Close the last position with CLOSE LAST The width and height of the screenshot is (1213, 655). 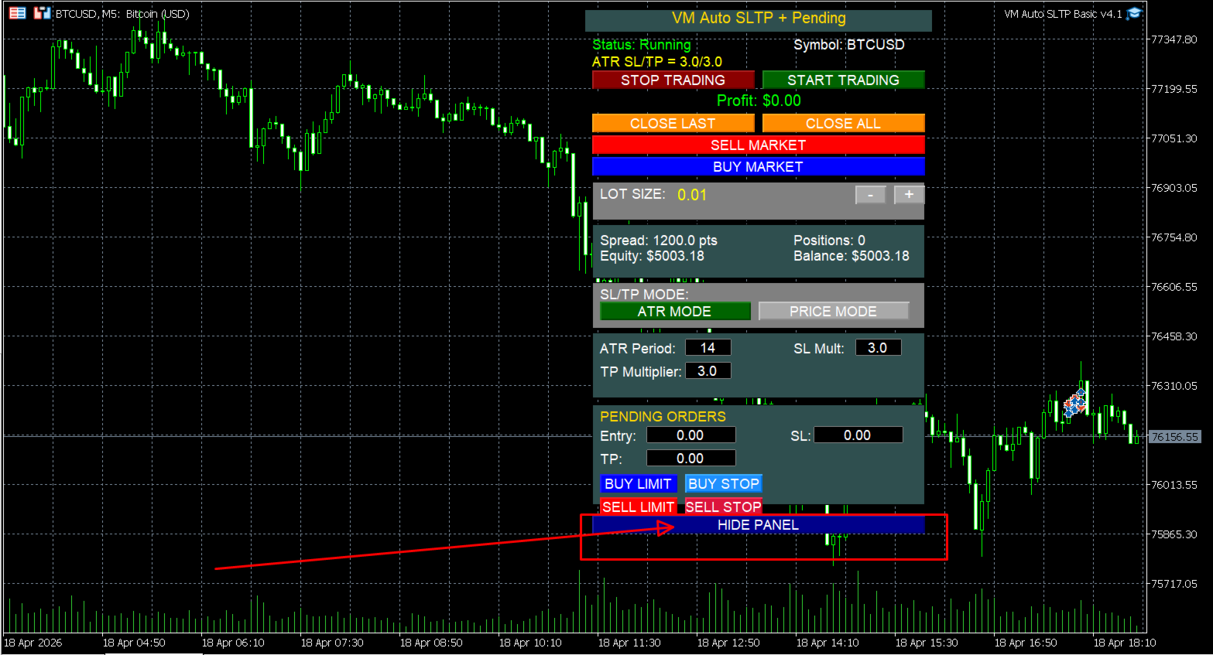[673, 123]
